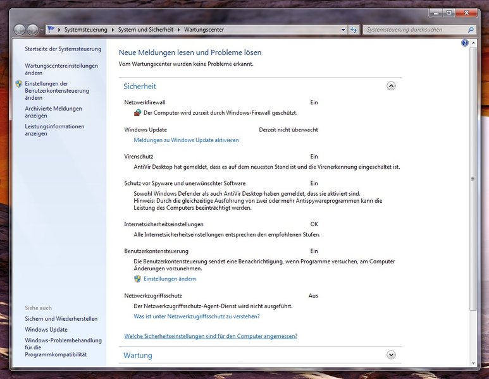Click the shield icon next to Benutzerkontensteuerung link in sidebar
The image size is (489, 379).
point(19,83)
